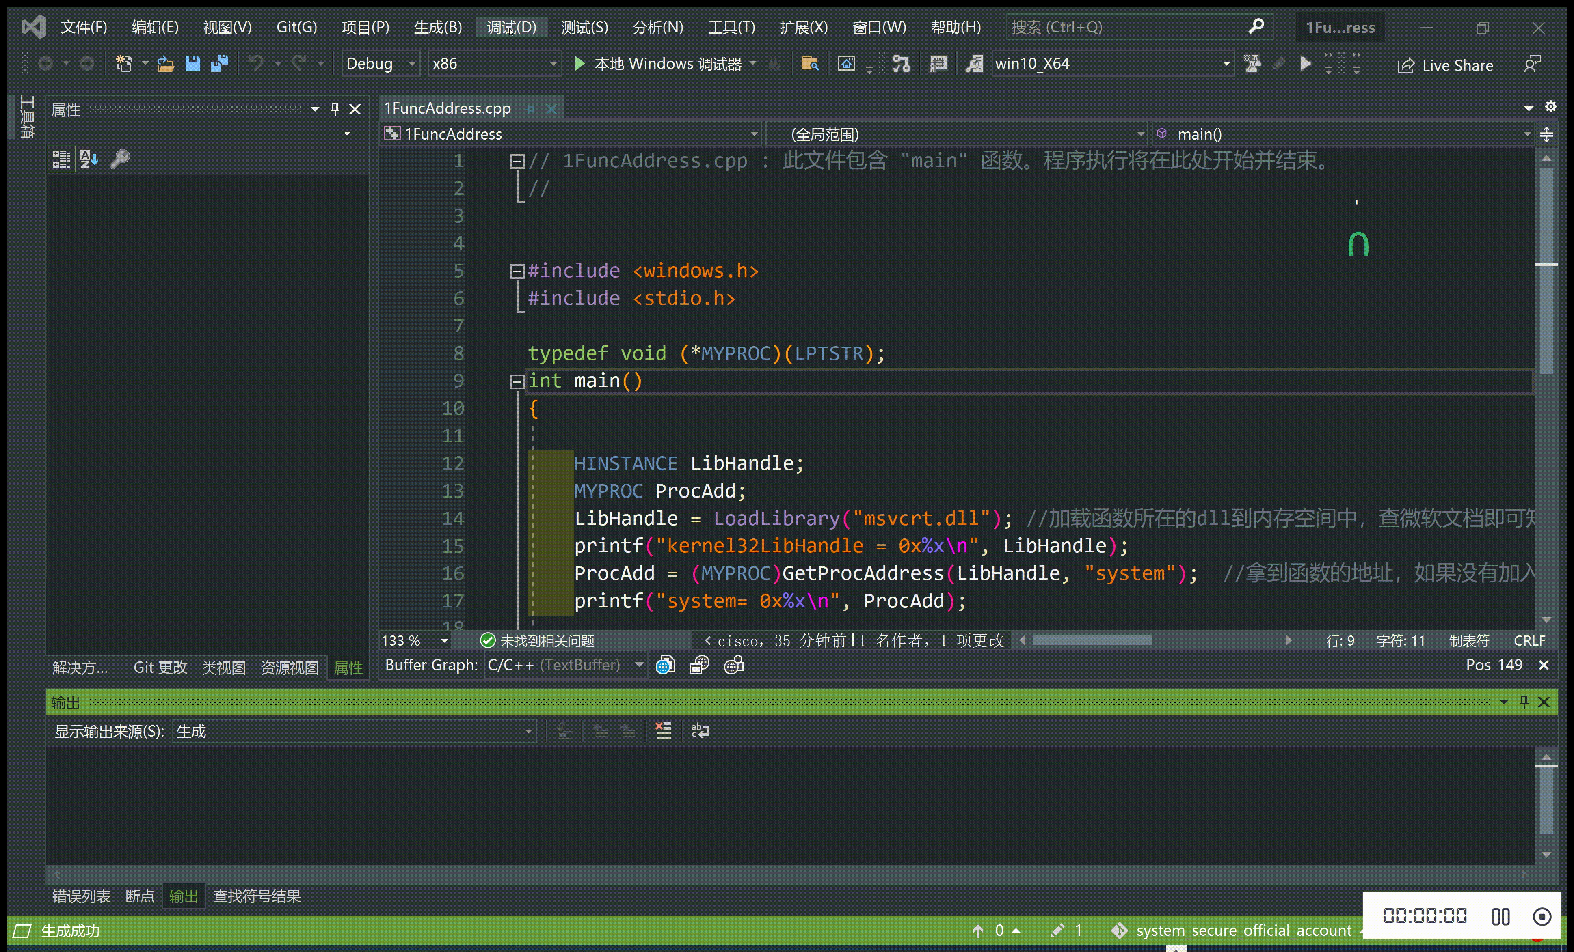Click the third Buffer Graph icon

tap(734, 666)
